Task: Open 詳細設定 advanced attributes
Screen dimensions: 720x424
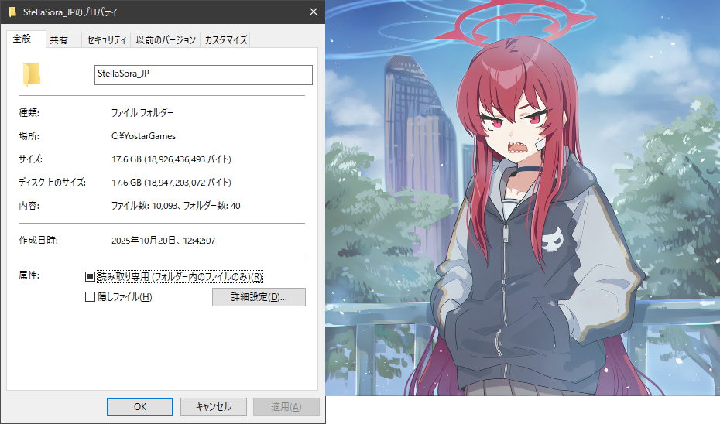Action: click(259, 297)
